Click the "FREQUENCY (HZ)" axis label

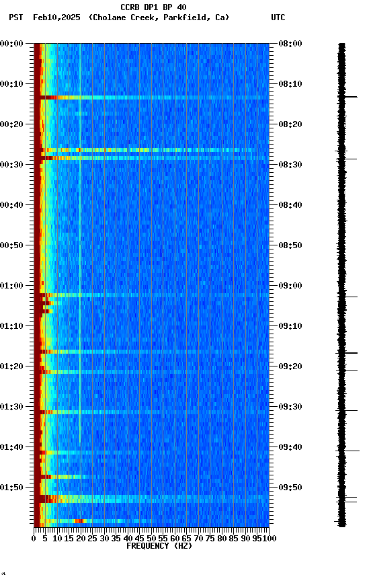pos(159,546)
